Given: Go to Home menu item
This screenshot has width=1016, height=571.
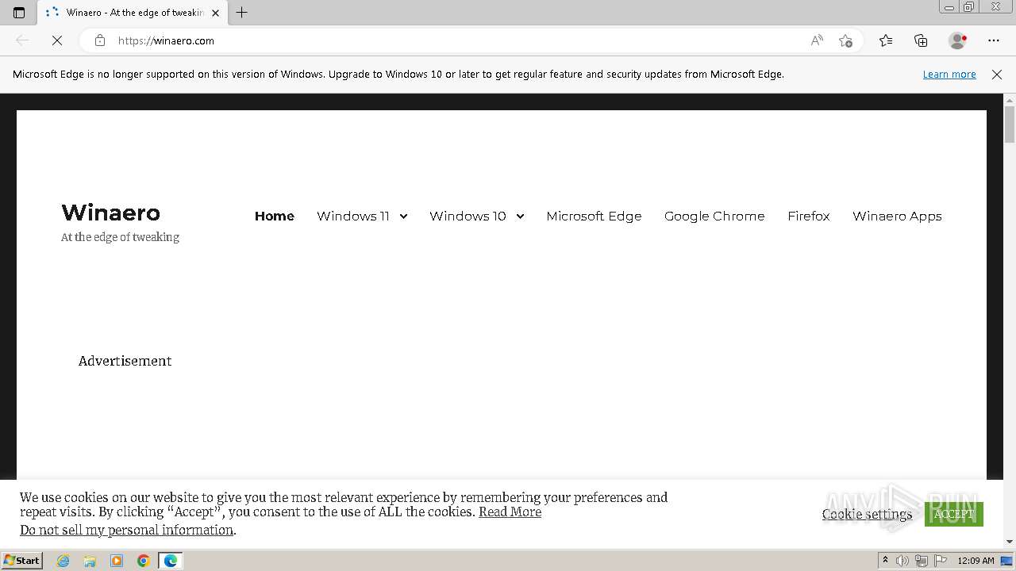Looking at the screenshot, I should 275,216.
